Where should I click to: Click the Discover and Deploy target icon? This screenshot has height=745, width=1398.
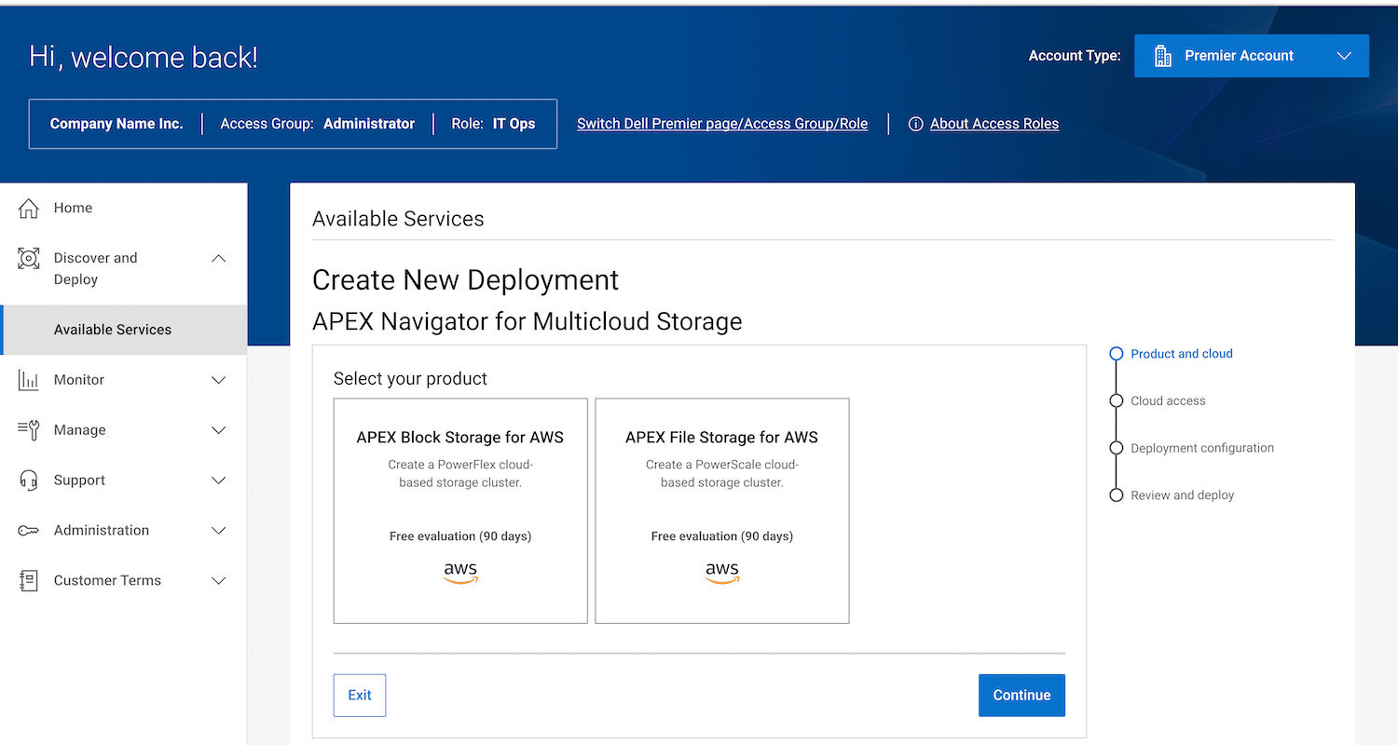(x=29, y=259)
